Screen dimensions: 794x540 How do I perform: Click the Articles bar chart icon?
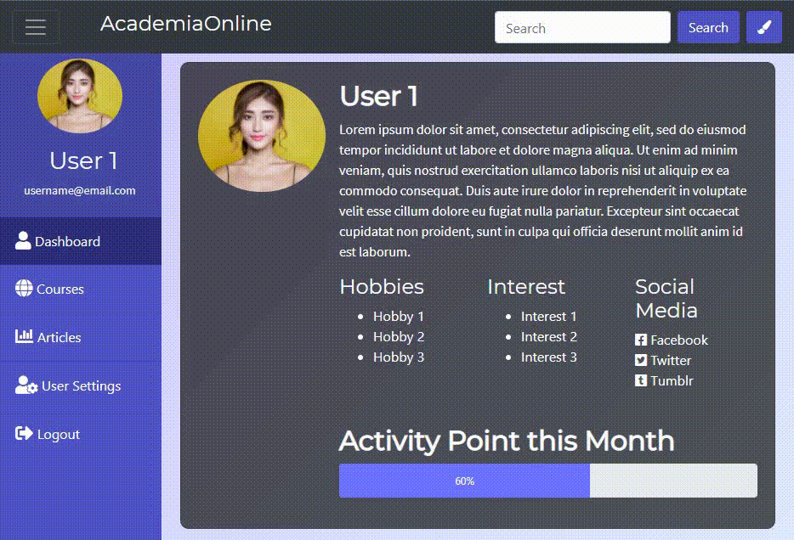click(24, 336)
